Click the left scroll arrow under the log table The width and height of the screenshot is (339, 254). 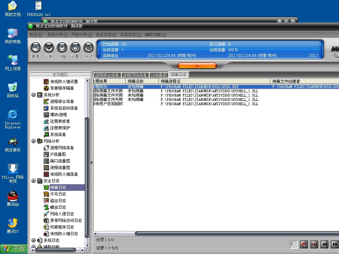[x=95, y=234]
